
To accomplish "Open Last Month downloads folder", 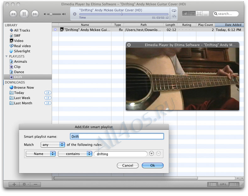I will 23,103.
